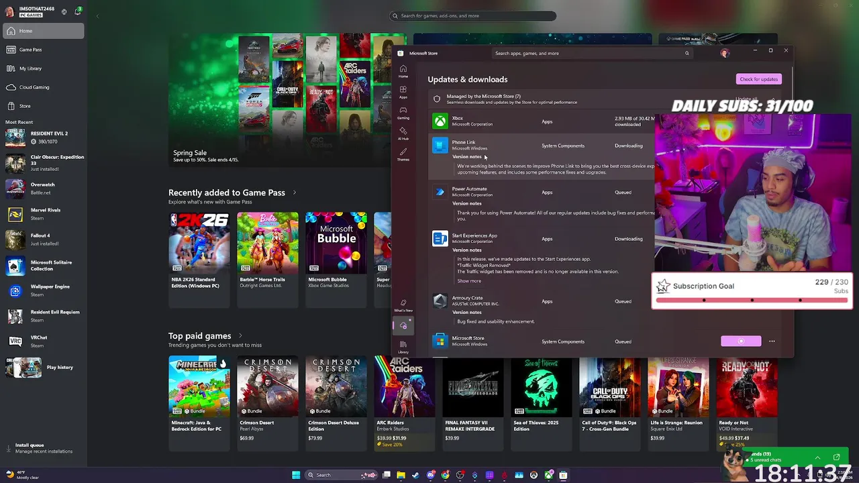Expand the Top paid games chevron

[240, 336]
